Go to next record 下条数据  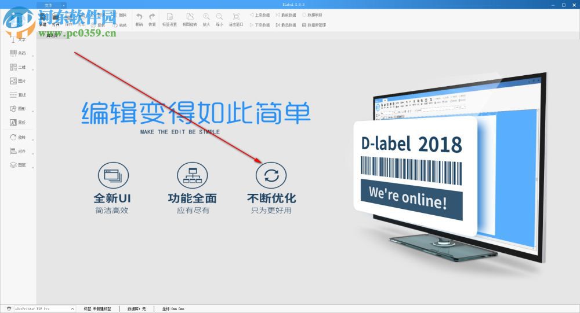[260, 25]
